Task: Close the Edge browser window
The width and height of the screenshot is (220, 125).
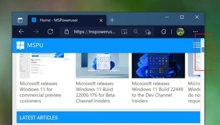Action: (197, 17)
